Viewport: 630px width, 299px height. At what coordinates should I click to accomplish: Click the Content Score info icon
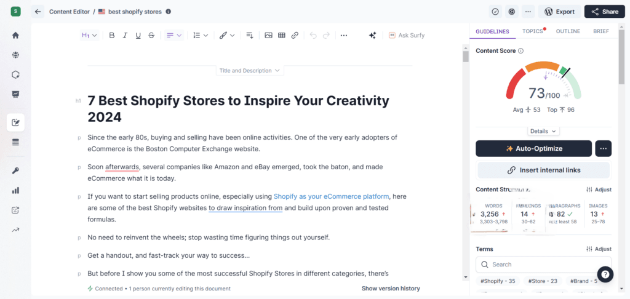point(520,51)
